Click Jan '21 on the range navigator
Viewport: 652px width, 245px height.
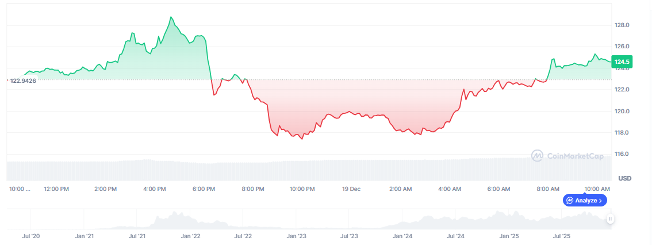(84, 236)
